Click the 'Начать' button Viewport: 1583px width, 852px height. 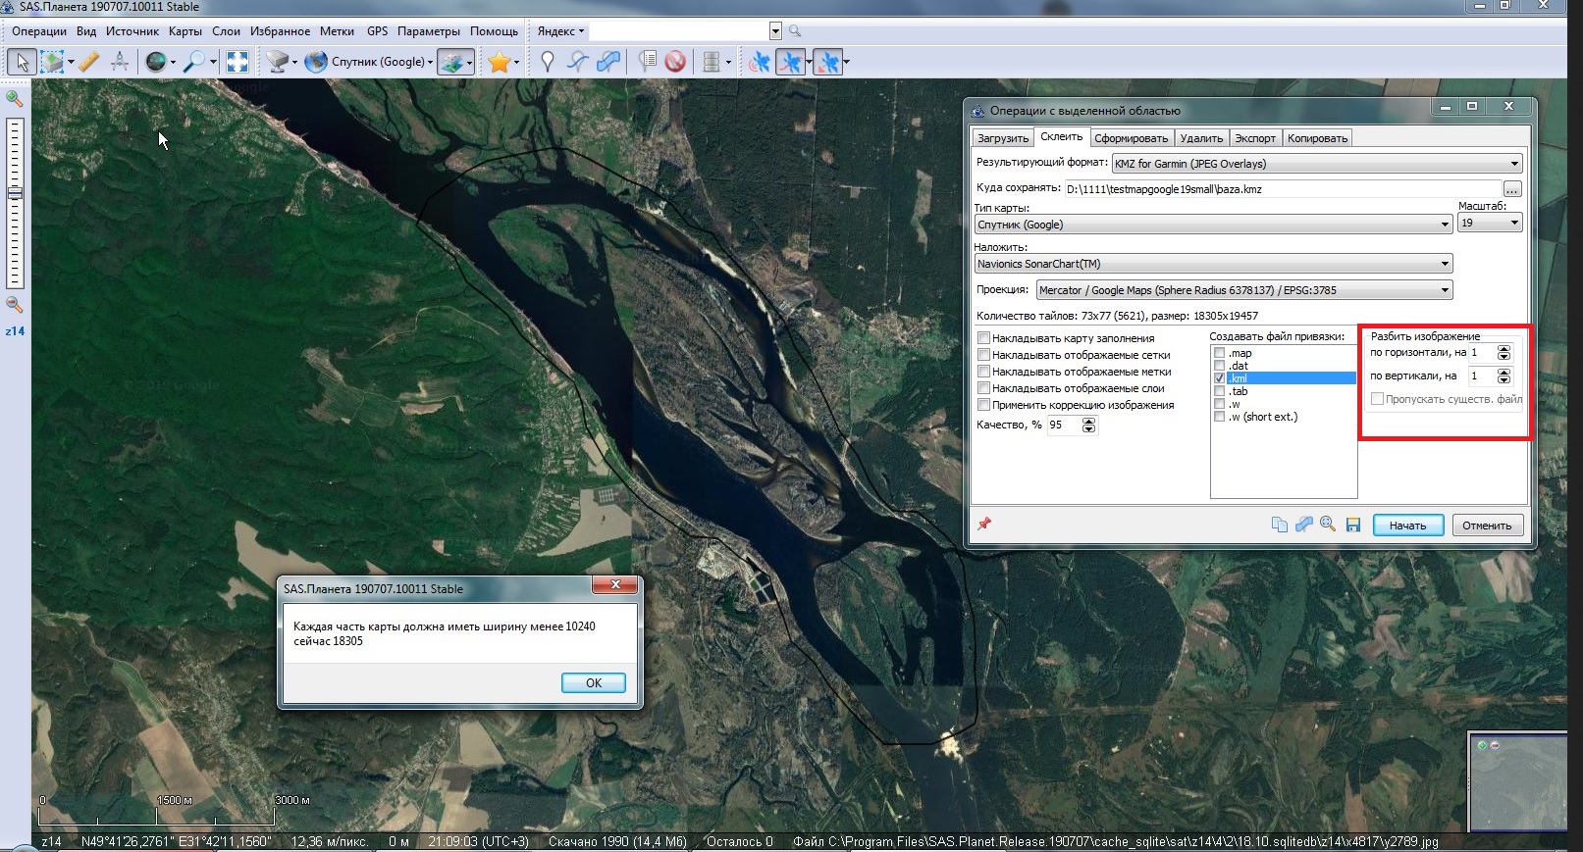1407,526
